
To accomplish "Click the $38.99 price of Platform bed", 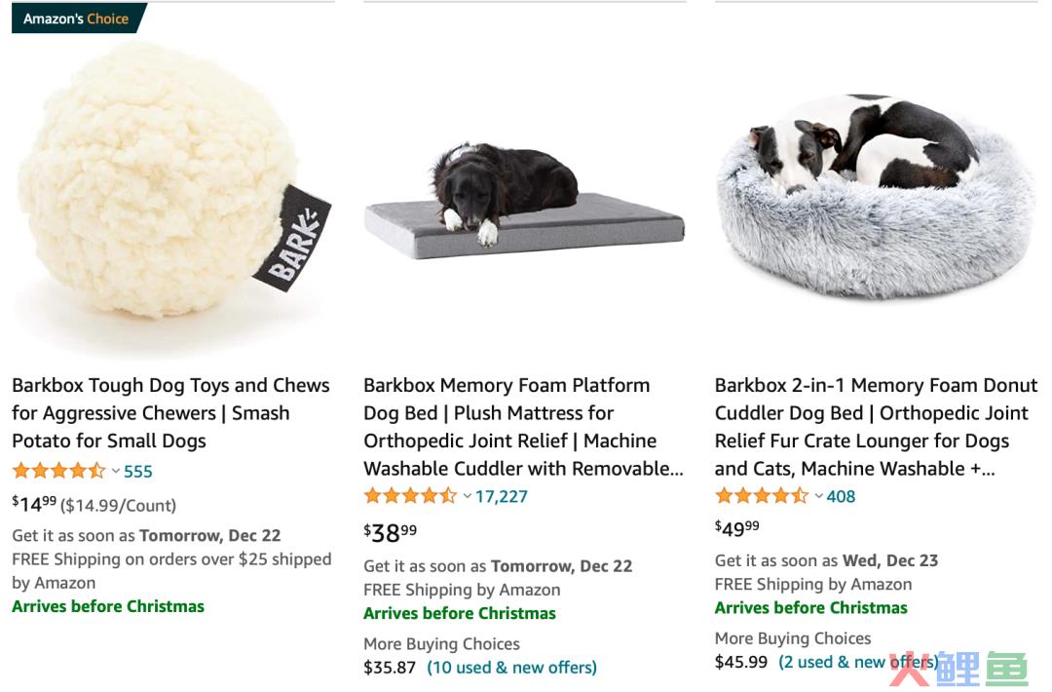I will click(x=390, y=533).
